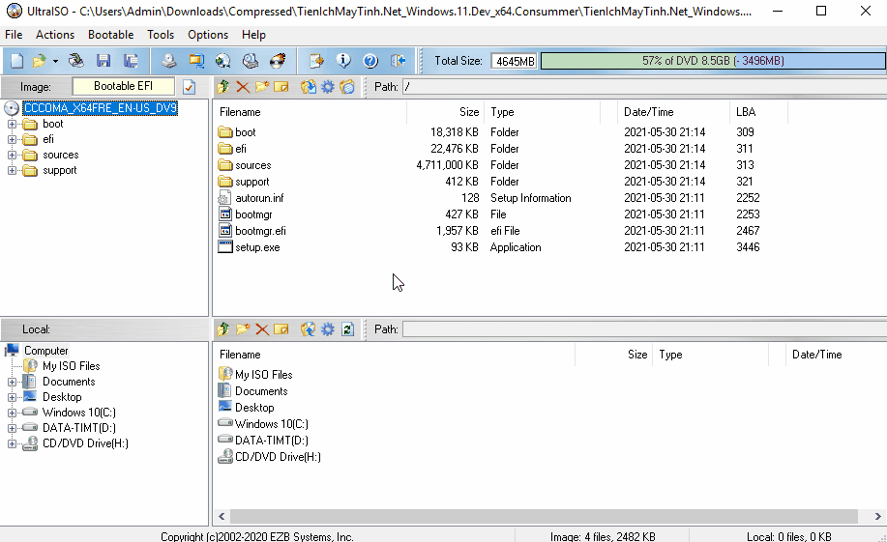Screen dimensions: 887x542
Task: Expand the Documents tree node
Action: click(x=12, y=382)
